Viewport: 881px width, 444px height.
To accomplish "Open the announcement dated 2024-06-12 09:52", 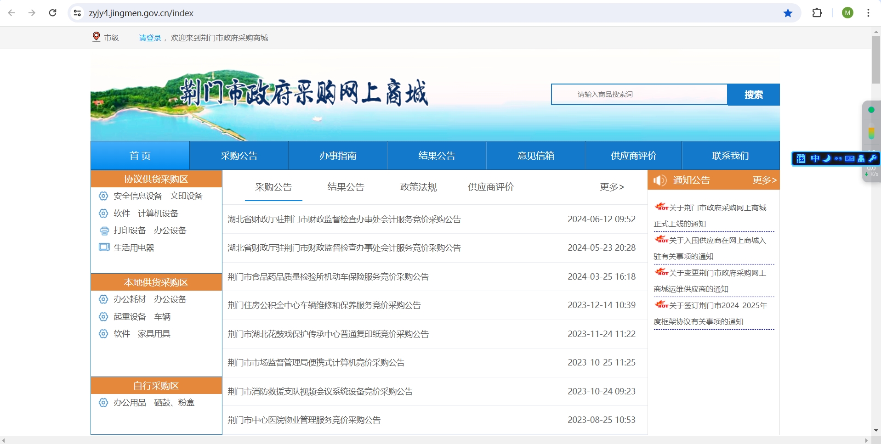I will [344, 219].
